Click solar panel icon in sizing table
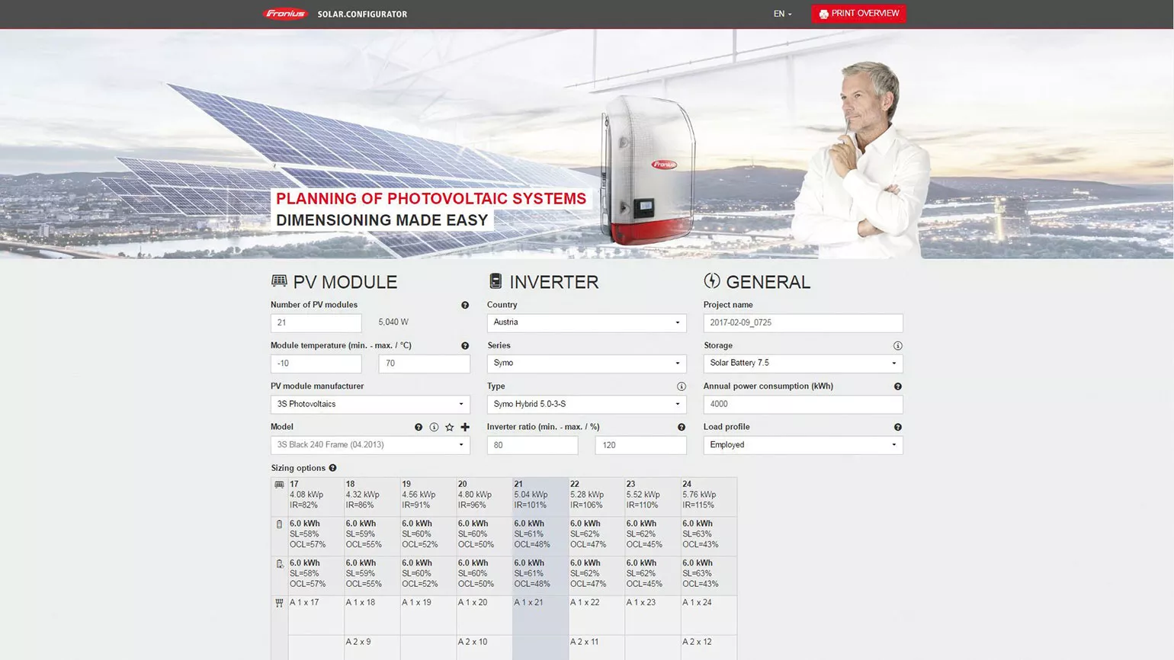The width and height of the screenshot is (1174, 660). 279,485
